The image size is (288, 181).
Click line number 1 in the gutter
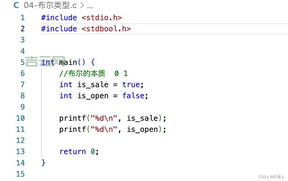click(x=22, y=18)
